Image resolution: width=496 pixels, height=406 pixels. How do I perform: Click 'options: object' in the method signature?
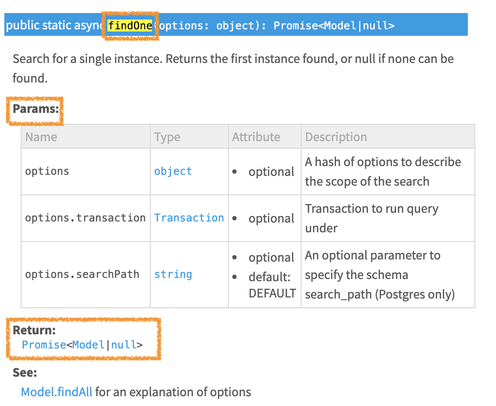(x=207, y=26)
